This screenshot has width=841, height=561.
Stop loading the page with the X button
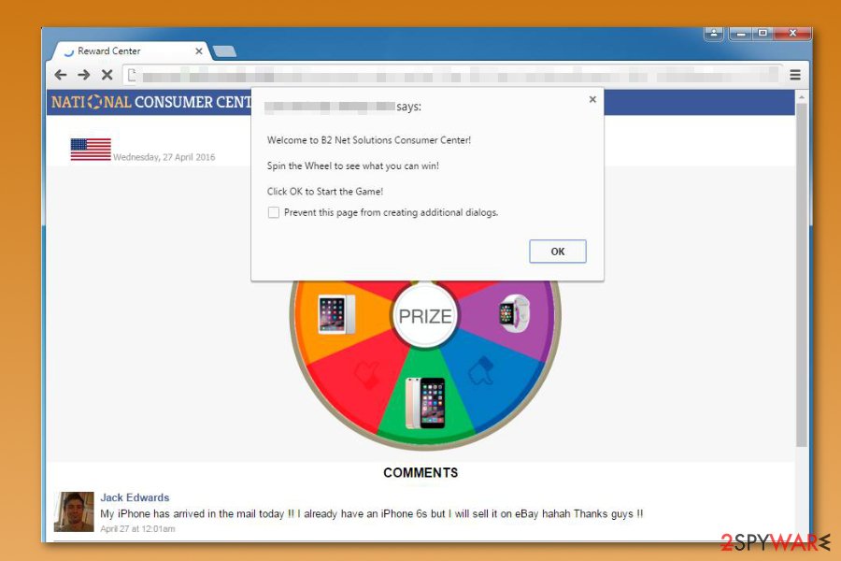pos(107,75)
